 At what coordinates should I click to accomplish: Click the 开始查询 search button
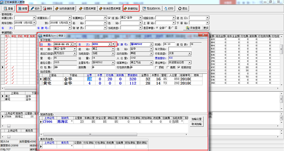click(x=193, y=28)
